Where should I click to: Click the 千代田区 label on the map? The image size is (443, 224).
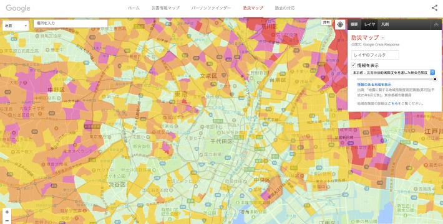[x=221, y=141]
